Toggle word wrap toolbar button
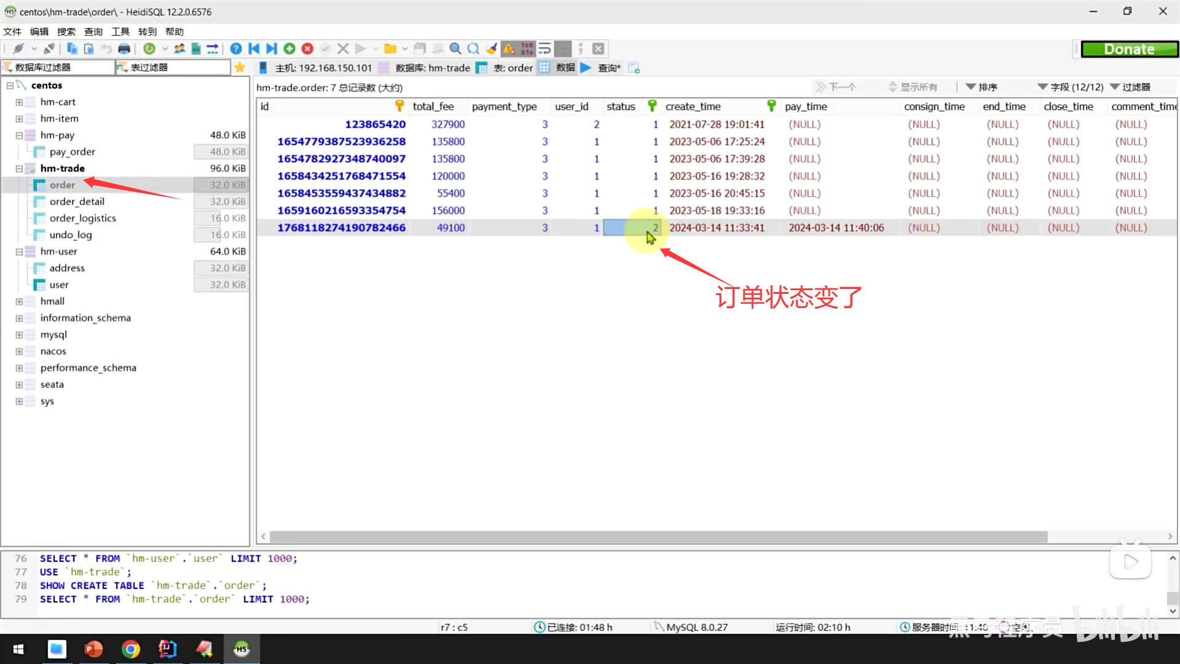The width and height of the screenshot is (1180, 664). (x=545, y=49)
